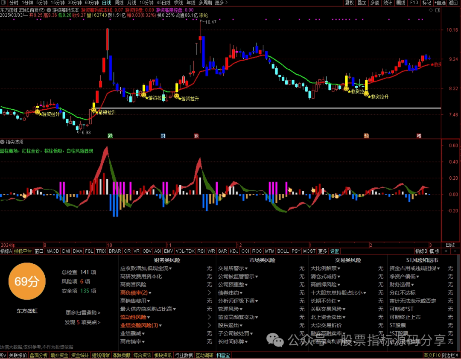
Task: Click the 增 event marker under the chart
Action: pyautogui.click(x=419, y=136)
